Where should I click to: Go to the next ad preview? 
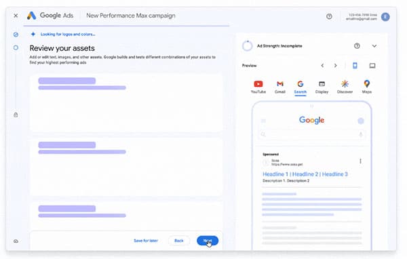pos(335,66)
